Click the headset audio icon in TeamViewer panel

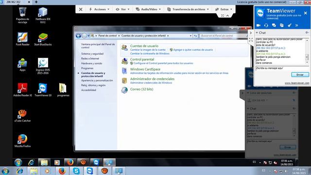point(266,25)
